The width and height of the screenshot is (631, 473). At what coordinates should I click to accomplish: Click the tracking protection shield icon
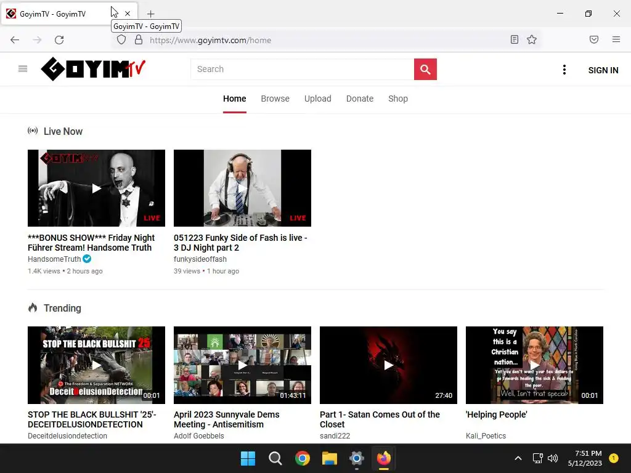(121, 39)
